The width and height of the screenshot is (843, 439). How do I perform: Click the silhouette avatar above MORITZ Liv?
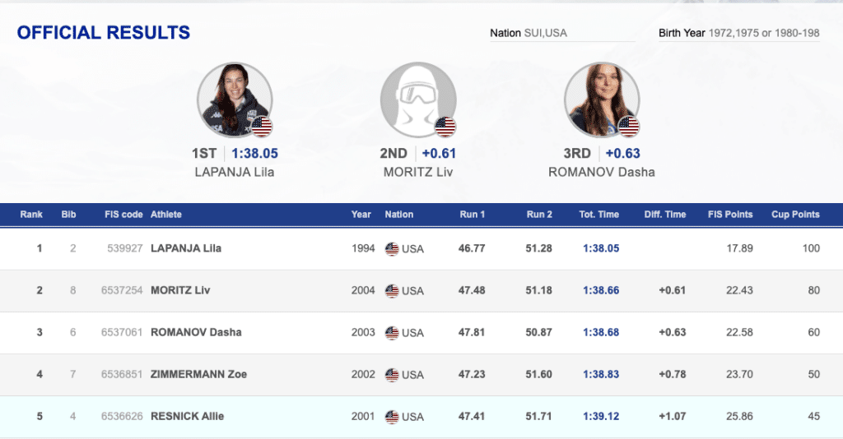(x=417, y=100)
